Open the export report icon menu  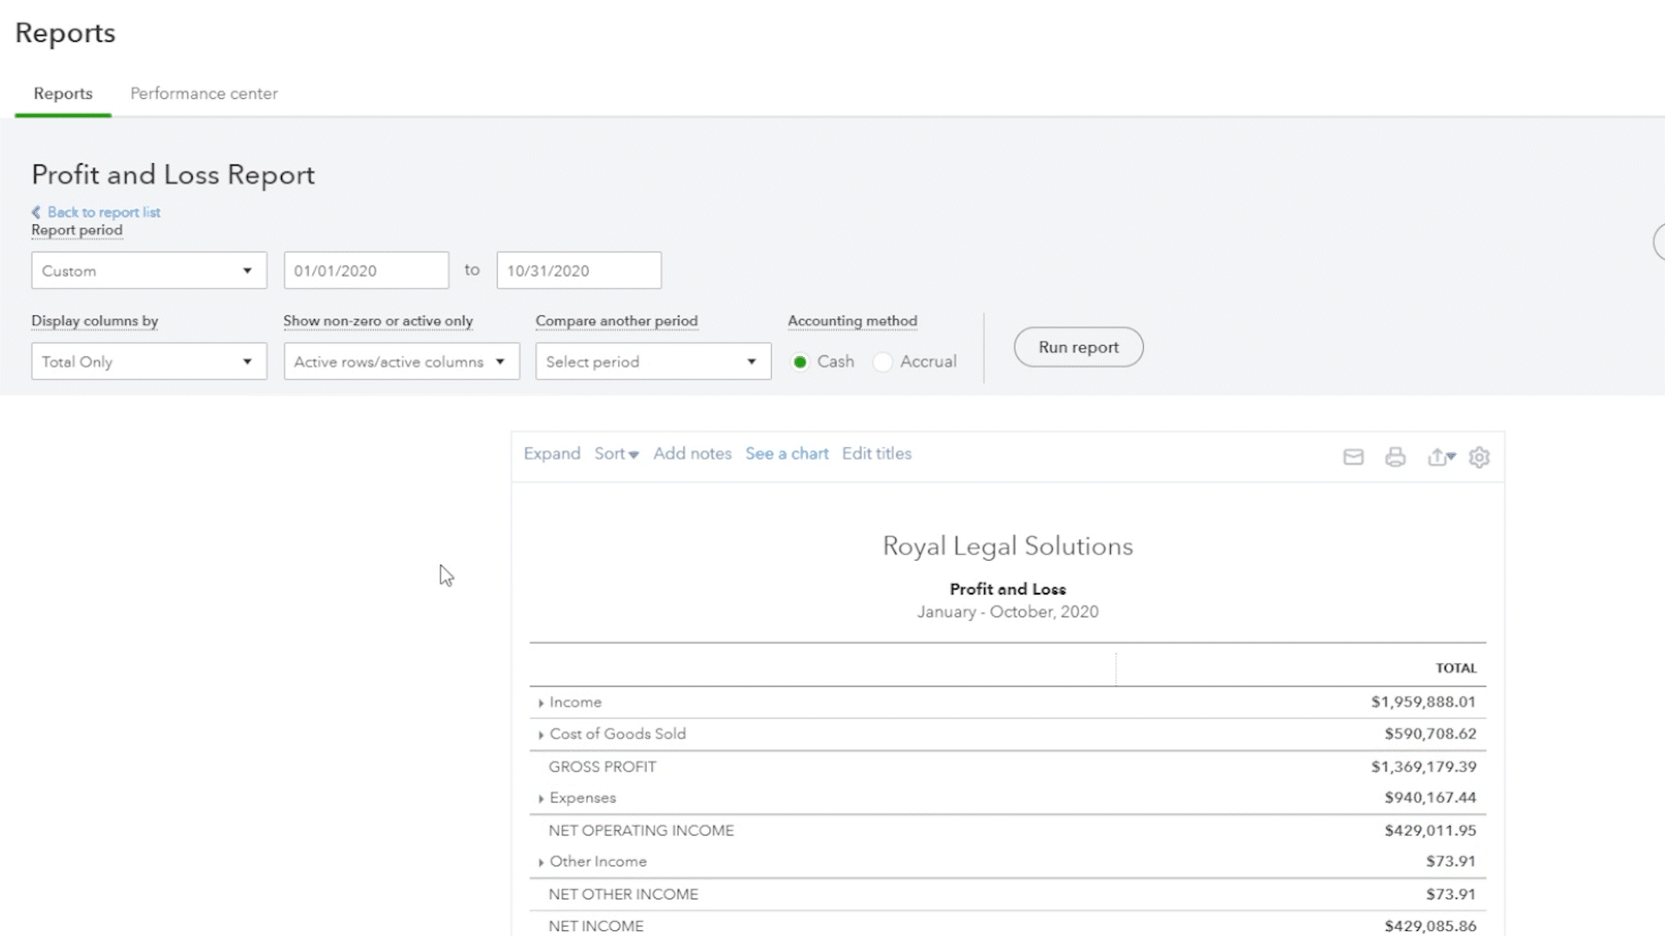1440,457
